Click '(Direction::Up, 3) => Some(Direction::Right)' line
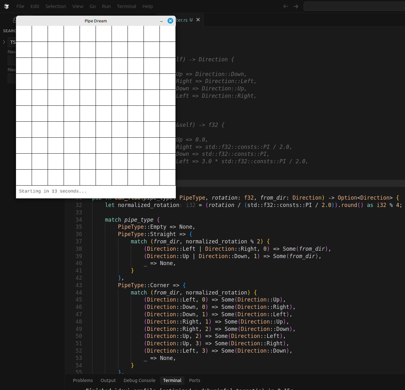The width and height of the screenshot is (405, 390). (x=216, y=343)
